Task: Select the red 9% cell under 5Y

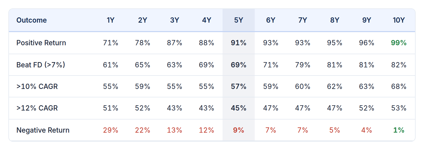Action: tap(238, 130)
